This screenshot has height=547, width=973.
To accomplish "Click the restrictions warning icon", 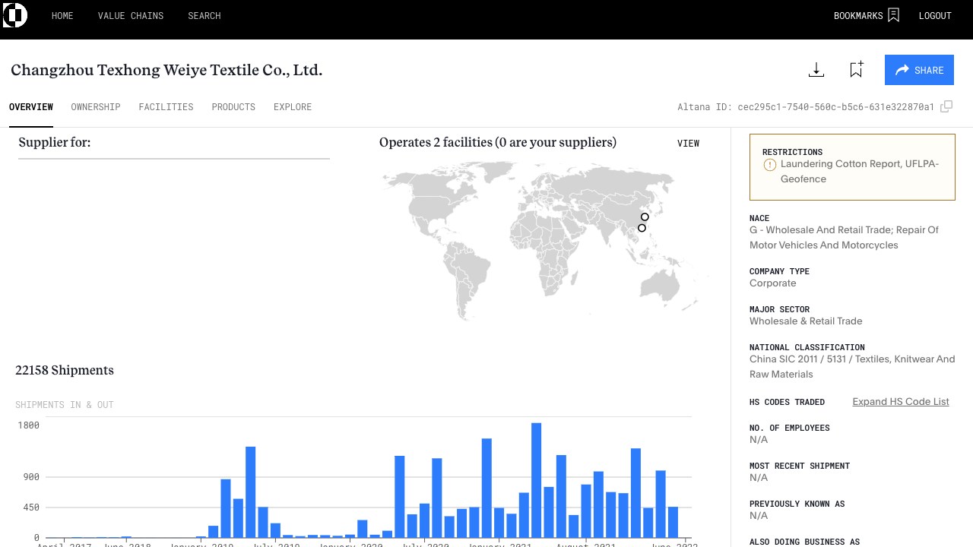I will 769,165.
